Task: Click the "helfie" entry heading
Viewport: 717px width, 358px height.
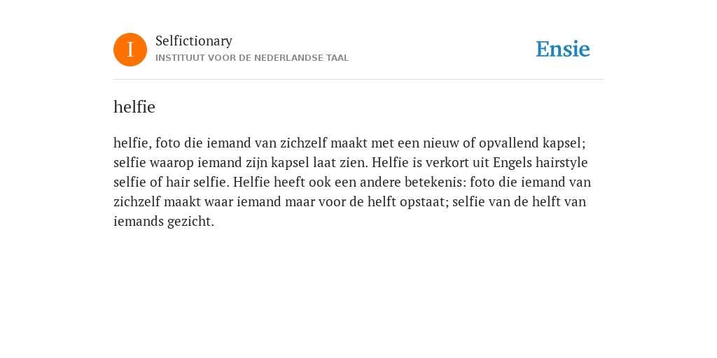Action: click(134, 107)
